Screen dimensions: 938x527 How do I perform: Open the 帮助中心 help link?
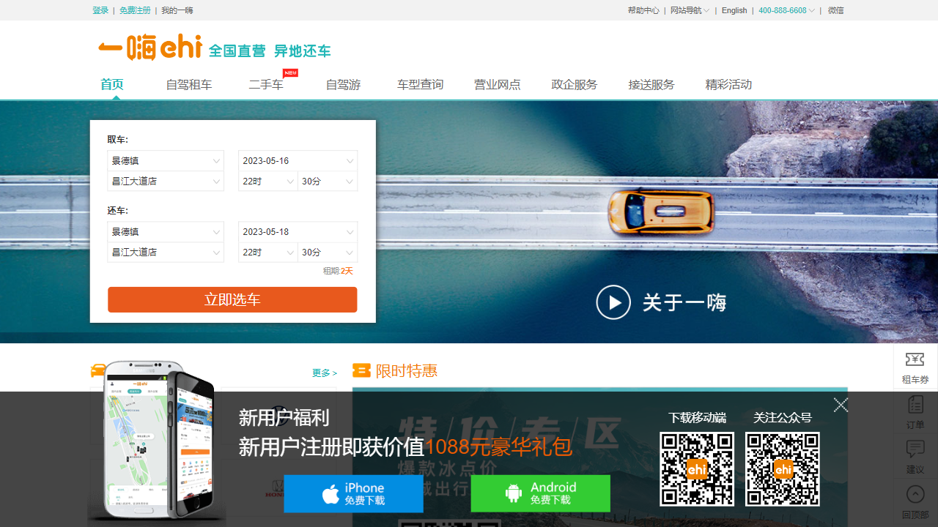click(x=643, y=10)
